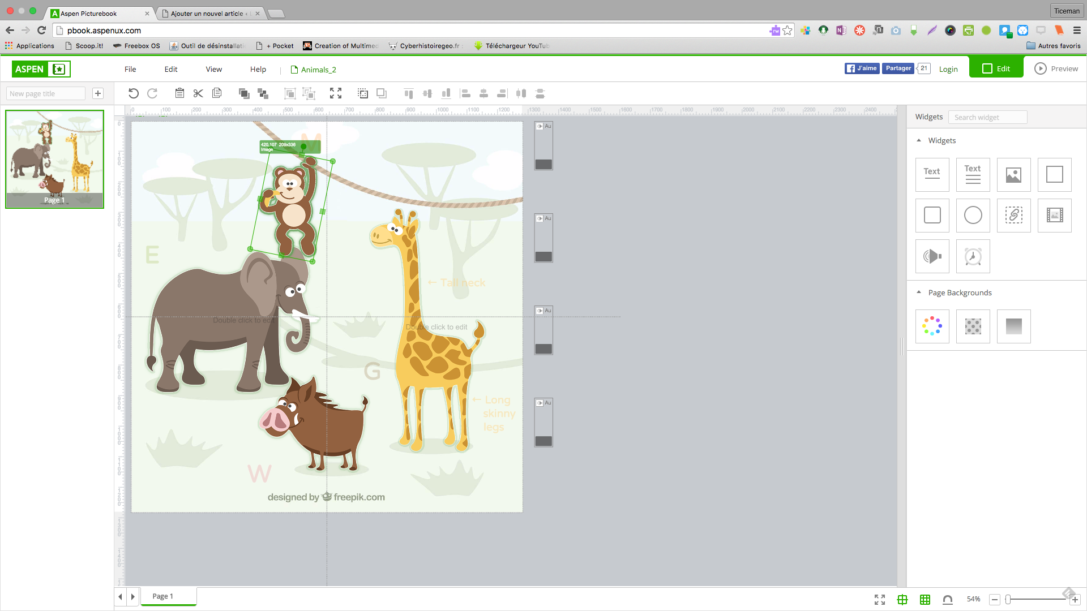The image size is (1087, 611).
Task: Add the multi-line Text paragraph widget
Action: (x=973, y=175)
